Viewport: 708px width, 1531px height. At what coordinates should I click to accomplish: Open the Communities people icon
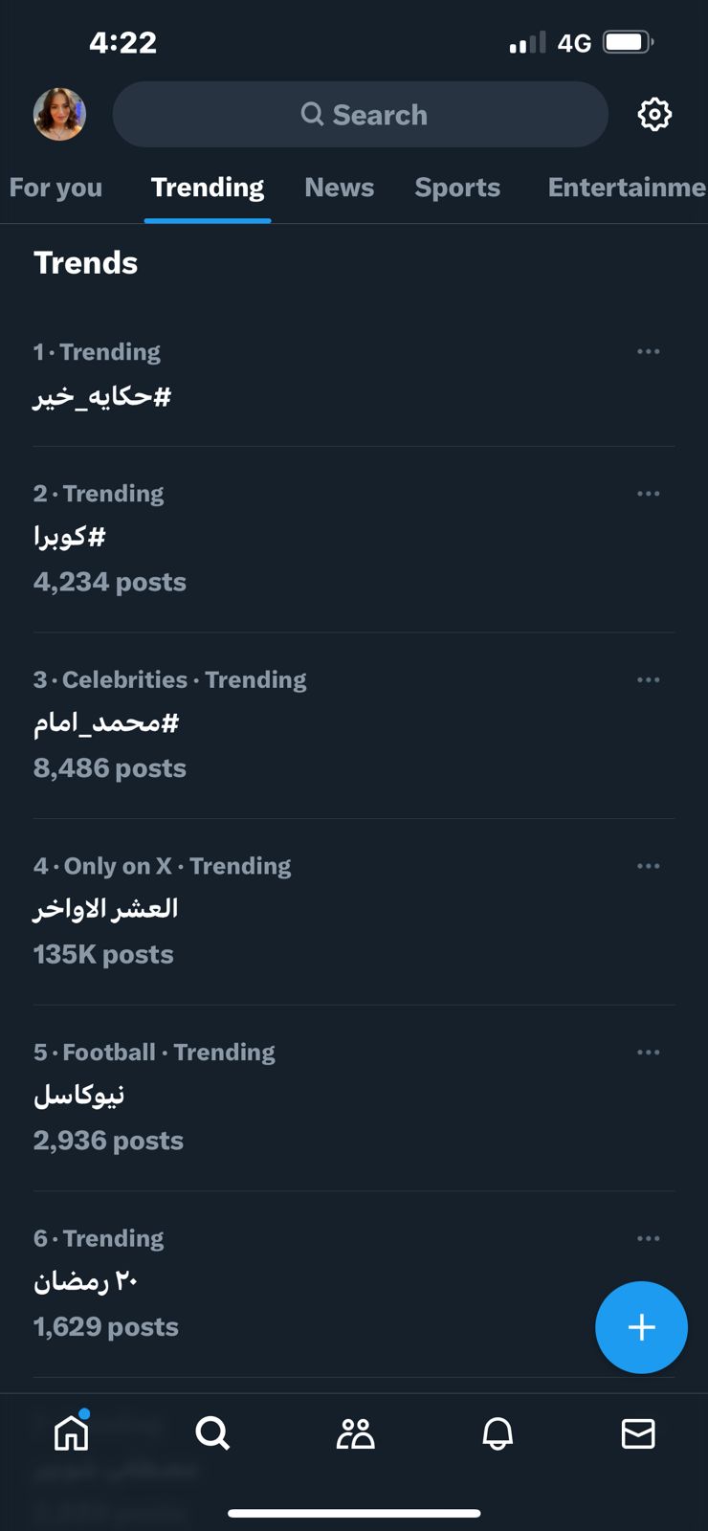[355, 1433]
